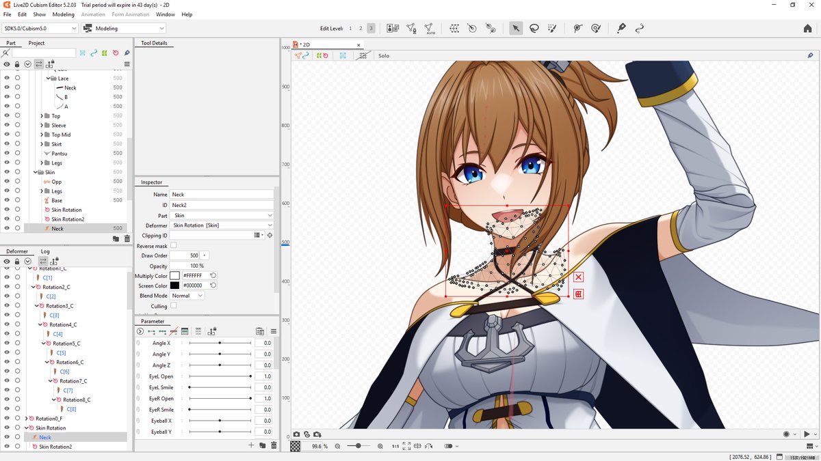Select the Brush selection tool

[x=552, y=28]
